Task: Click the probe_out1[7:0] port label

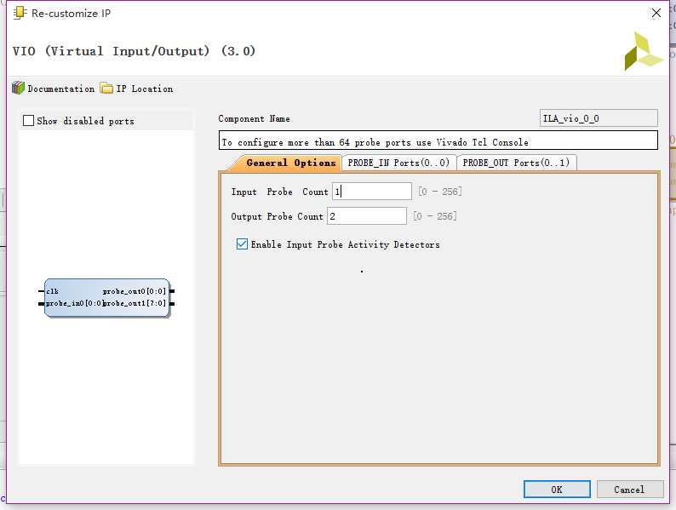Action: pyautogui.click(x=134, y=303)
